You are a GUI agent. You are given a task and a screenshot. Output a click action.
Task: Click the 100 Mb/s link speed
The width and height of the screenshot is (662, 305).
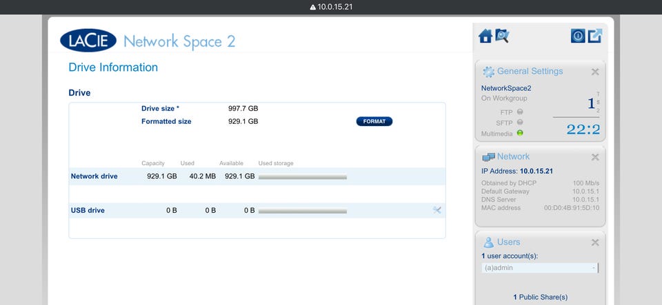(x=586, y=183)
